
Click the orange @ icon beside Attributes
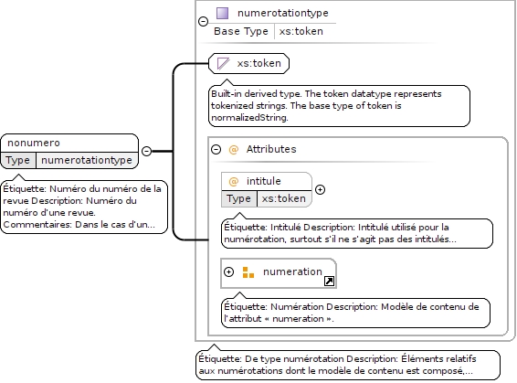tap(234, 149)
